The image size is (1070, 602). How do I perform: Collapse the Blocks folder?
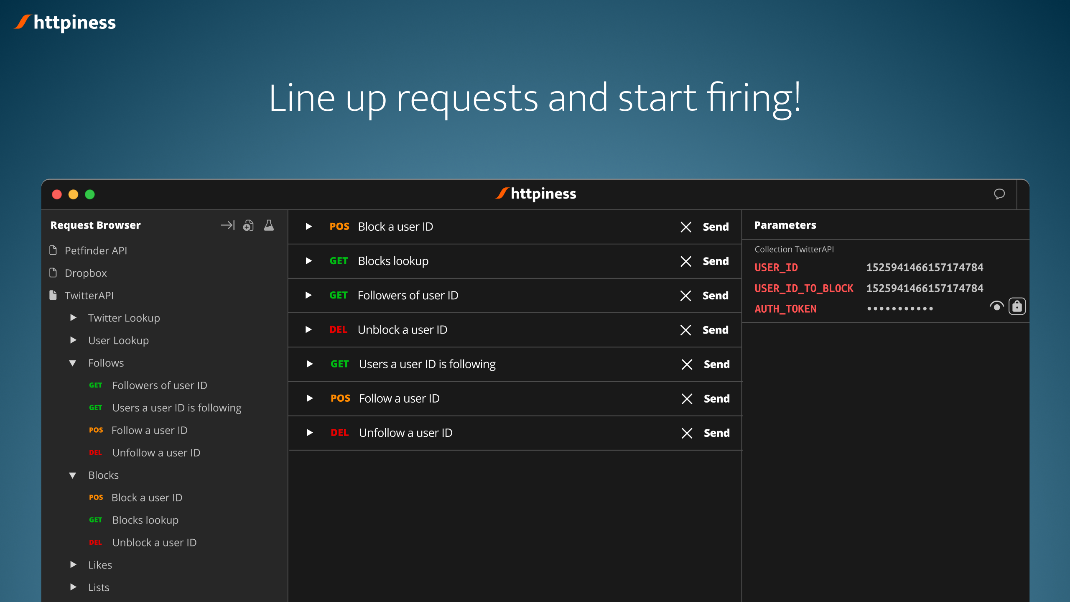tap(73, 475)
